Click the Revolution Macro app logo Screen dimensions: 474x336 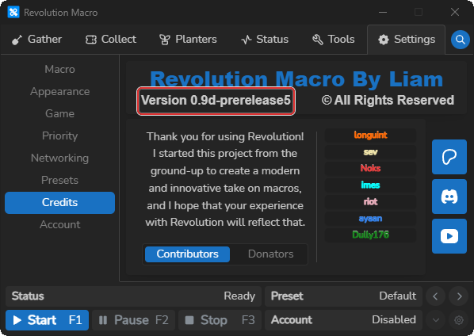pyautogui.click(x=13, y=13)
